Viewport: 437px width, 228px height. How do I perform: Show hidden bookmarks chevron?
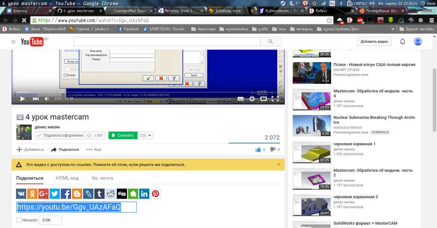click(x=393, y=29)
